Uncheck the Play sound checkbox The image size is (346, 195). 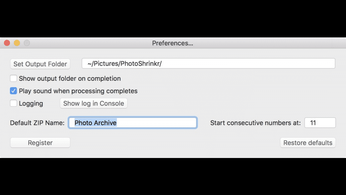pos(14,91)
